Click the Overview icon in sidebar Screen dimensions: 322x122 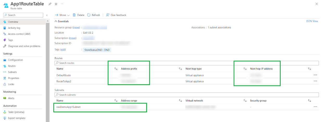pos(5,22)
